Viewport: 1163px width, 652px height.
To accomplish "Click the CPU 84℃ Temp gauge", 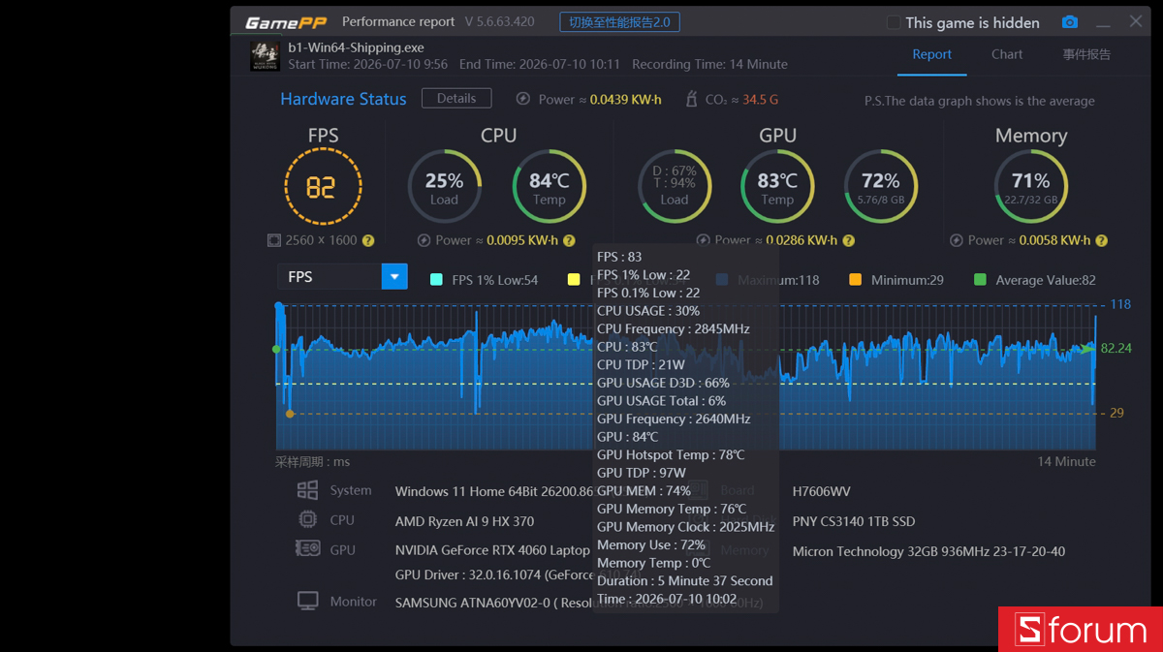I will point(549,186).
